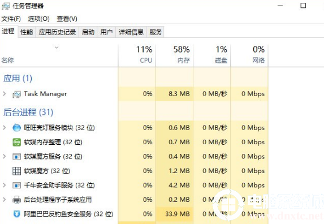
Task: Select the Task Manager process name
Action: pyautogui.click(x=45, y=94)
